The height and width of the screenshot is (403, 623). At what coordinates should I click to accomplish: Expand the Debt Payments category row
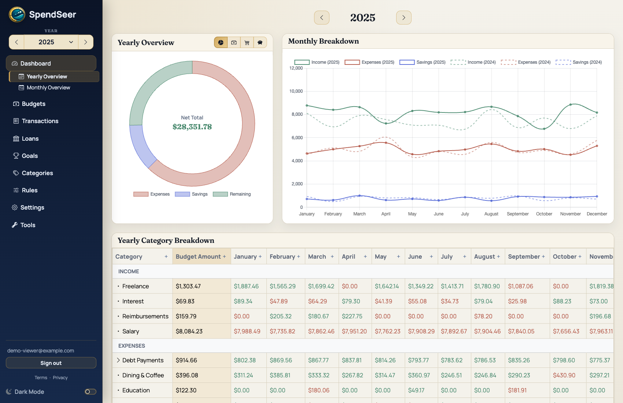tap(118, 360)
